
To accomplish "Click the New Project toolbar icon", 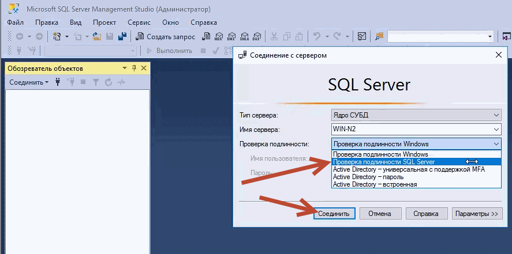I will pyautogui.click(x=57, y=36).
